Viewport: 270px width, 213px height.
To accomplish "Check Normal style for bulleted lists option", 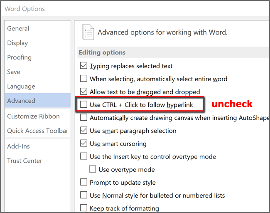I will click(x=83, y=195).
